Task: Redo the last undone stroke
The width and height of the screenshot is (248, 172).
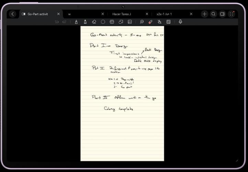Action: point(64,22)
